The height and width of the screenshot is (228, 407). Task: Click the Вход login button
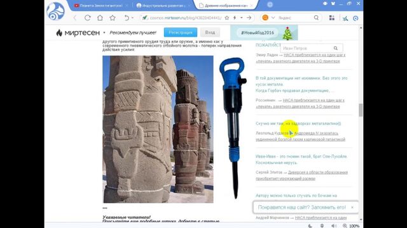tap(210, 32)
